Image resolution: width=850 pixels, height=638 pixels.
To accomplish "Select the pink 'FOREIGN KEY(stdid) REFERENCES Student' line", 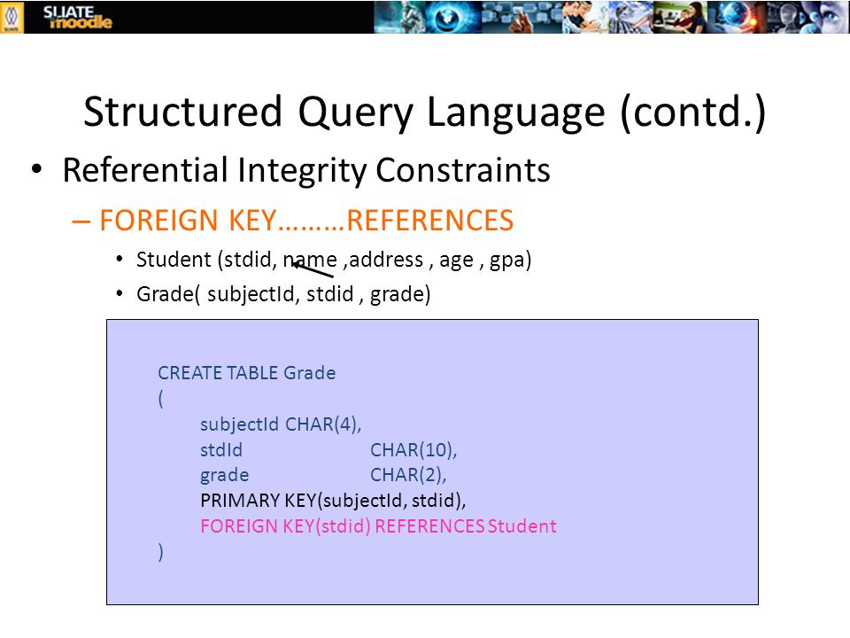I will click(378, 526).
